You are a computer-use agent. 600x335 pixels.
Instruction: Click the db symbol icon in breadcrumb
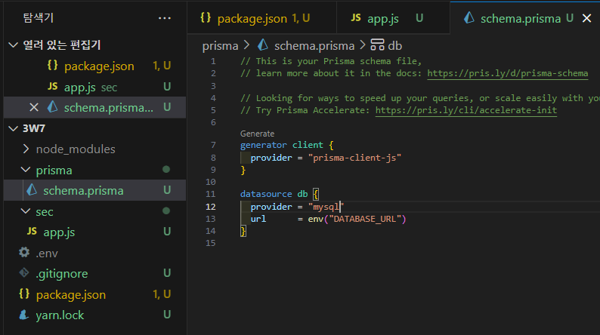click(x=377, y=45)
